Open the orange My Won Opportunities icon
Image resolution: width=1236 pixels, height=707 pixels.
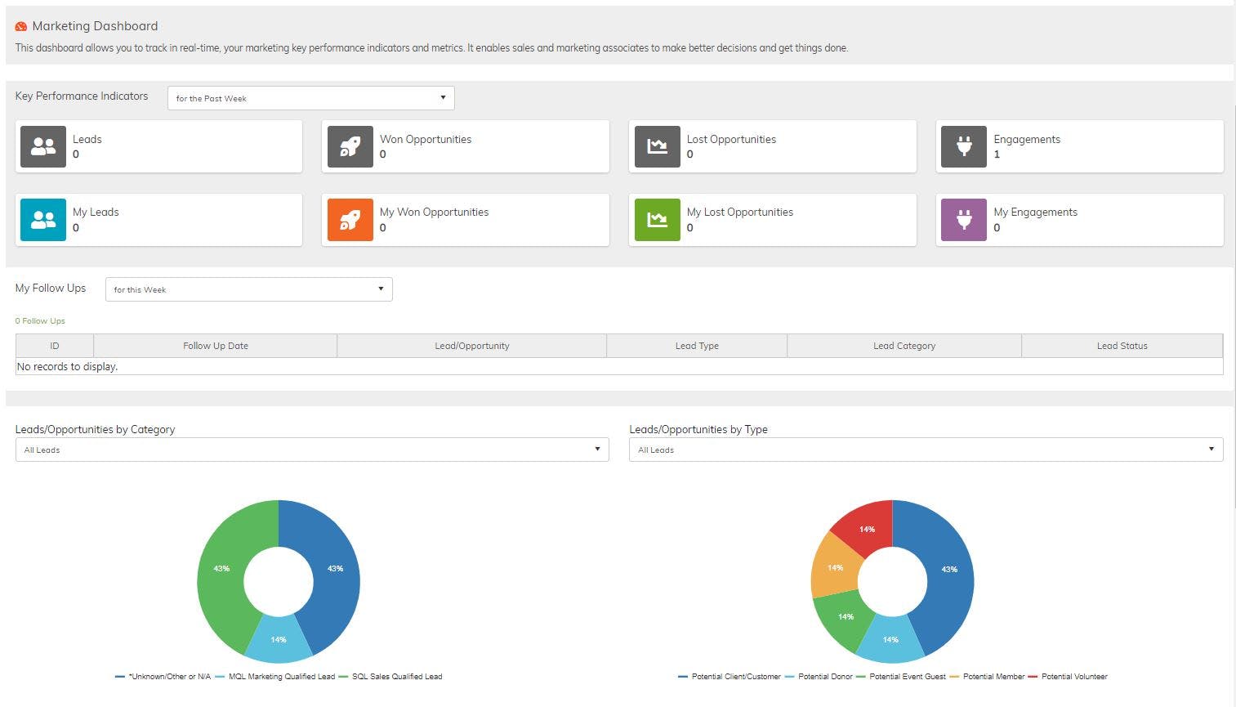(x=350, y=220)
